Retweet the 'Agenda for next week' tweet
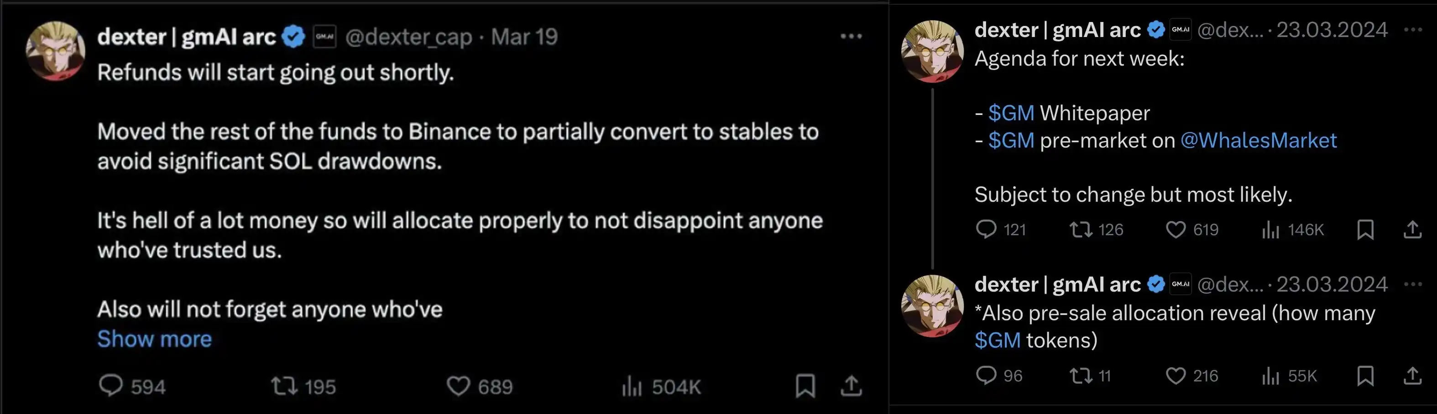 pyautogui.click(x=1081, y=229)
